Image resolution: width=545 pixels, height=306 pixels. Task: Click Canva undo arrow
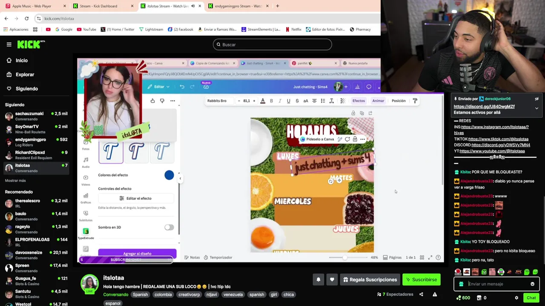click(x=182, y=87)
